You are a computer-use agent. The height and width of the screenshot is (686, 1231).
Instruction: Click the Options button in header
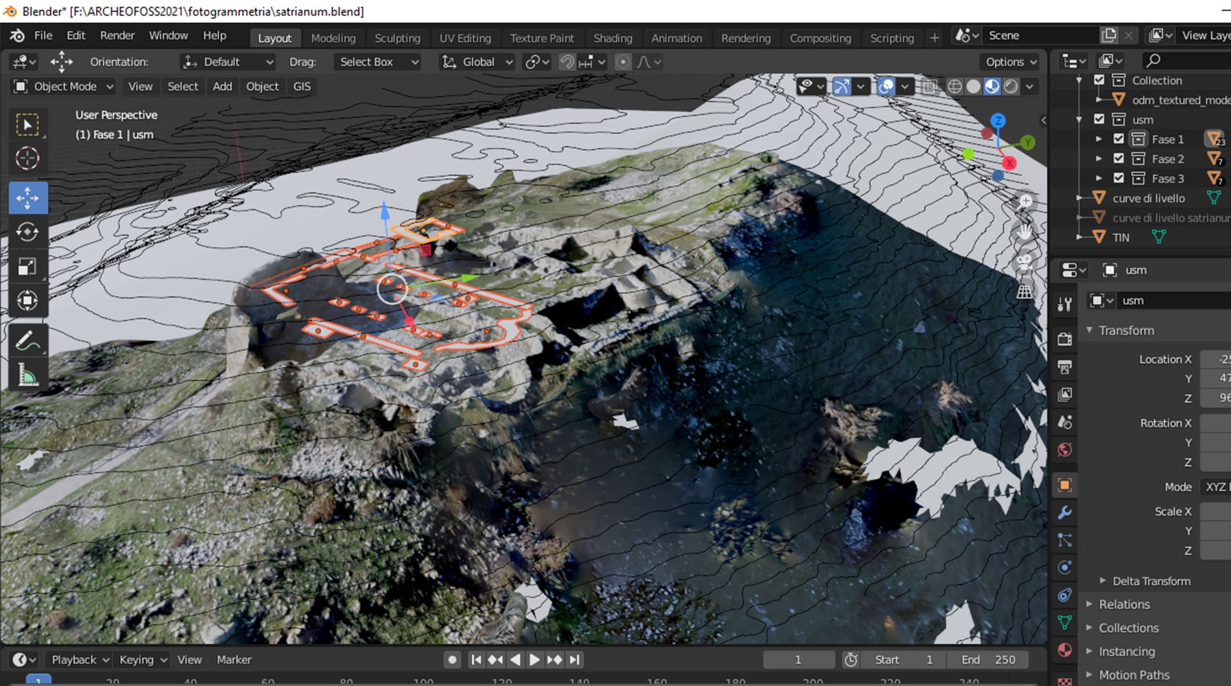[x=1010, y=62]
